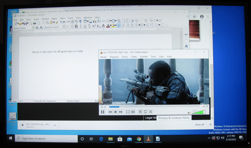This screenshot has width=251, height=148.
Task: Toggle VLC shuffle playback
Action: 150,112
